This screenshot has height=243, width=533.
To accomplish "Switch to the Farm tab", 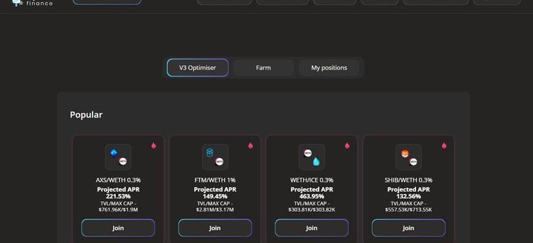I will [264, 68].
